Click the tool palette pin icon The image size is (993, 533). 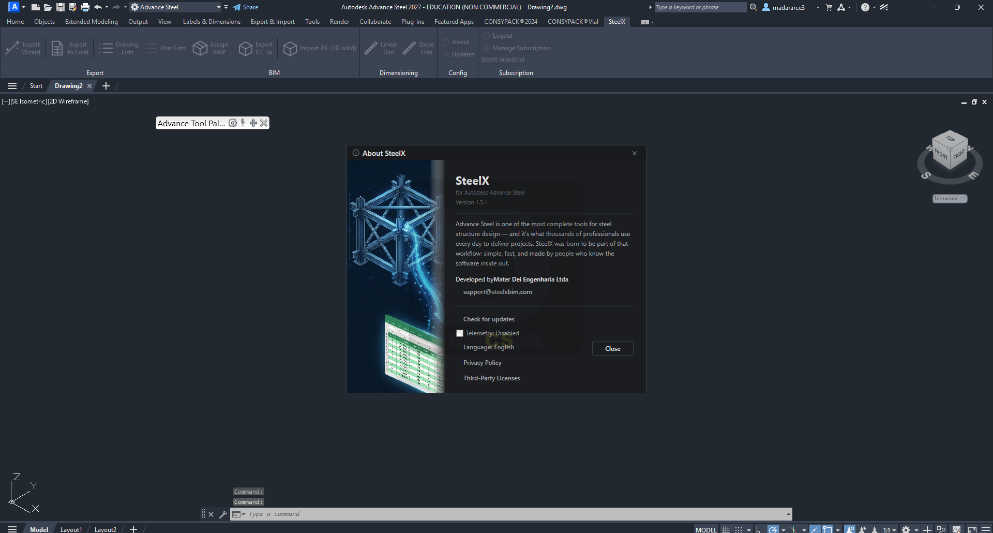click(x=243, y=123)
